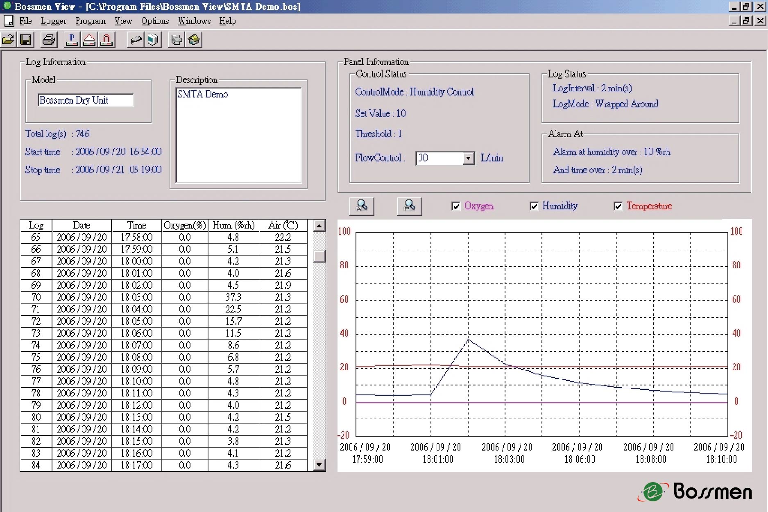768x512 pixels.
Task: Click the Bossmen Dry Unit model field
Action: click(86, 100)
